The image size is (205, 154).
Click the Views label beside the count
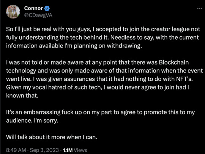pyautogui.click(x=80, y=150)
